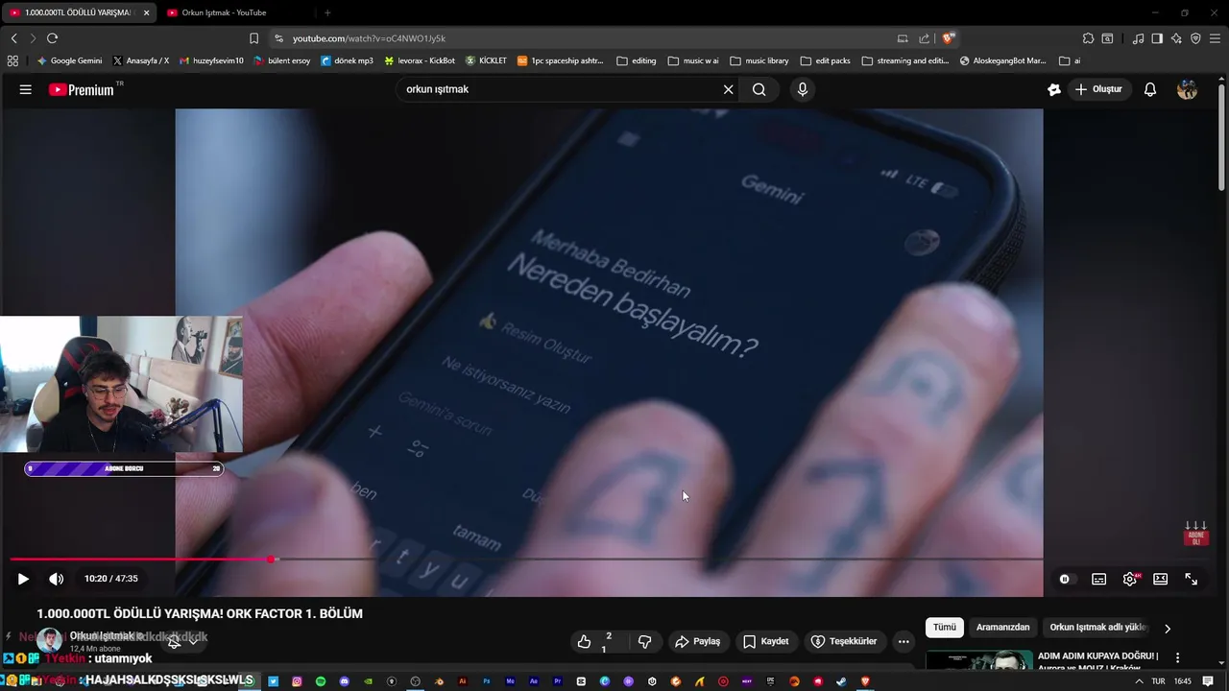The image size is (1229, 691).
Task: Open music library bookmarks folder
Action: point(759,60)
